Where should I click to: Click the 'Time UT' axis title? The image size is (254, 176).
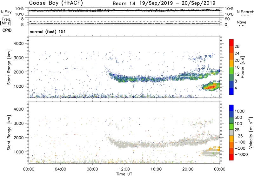[x=124, y=174]
